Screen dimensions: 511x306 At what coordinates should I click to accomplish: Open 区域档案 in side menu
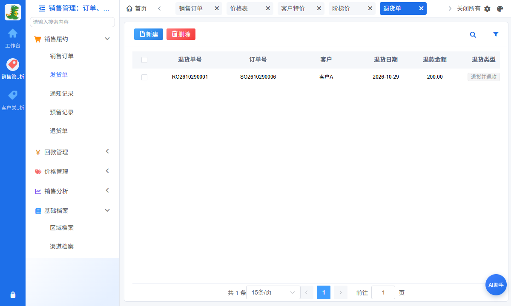(x=62, y=228)
